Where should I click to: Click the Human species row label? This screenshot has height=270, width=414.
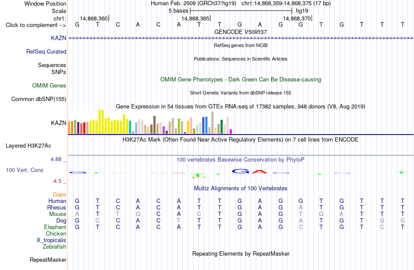57,201
